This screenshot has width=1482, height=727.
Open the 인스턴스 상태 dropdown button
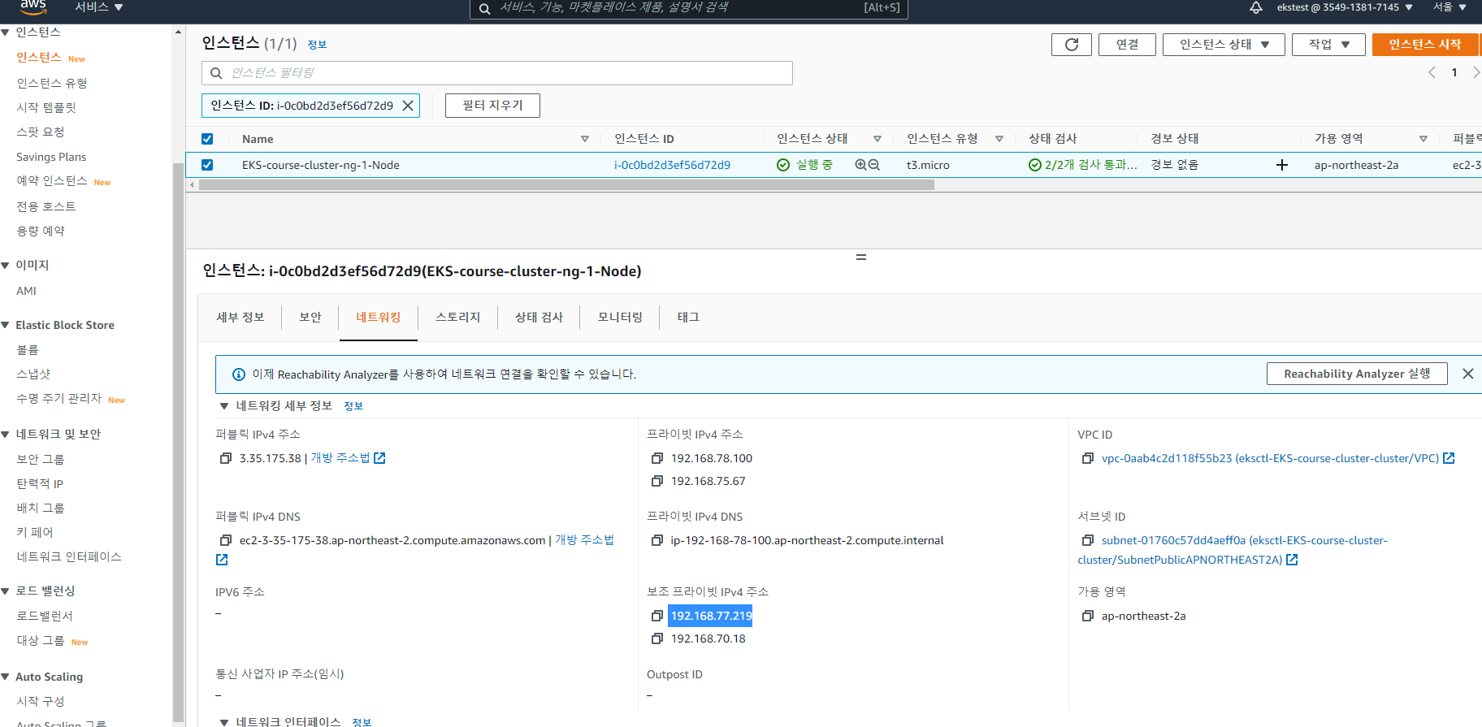(1224, 45)
